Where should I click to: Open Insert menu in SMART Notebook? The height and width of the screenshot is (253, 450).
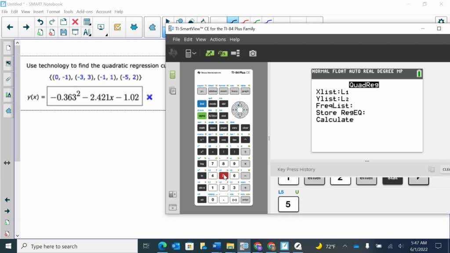[x=38, y=12]
